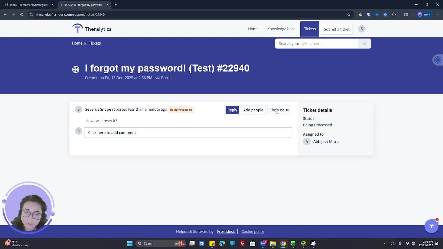Click the "Being Processed" value under Status
The height and width of the screenshot is (249, 443).
[x=318, y=125]
